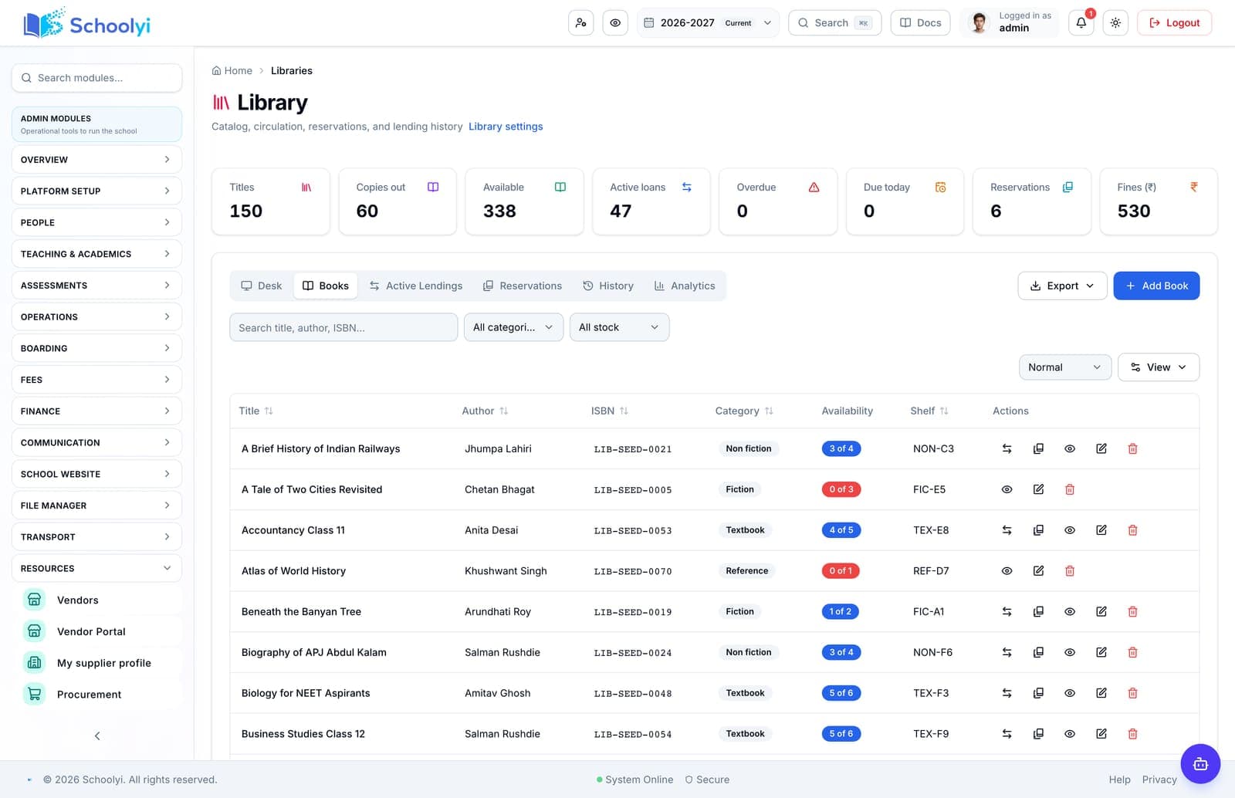Click delete icon for A Brief History of Indian Railways
The image size is (1235, 798).
click(x=1132, y=448)
